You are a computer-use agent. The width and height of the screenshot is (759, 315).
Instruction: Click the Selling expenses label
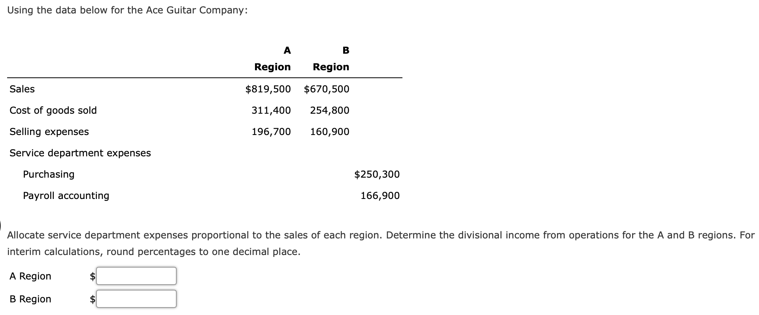[49, 132]
